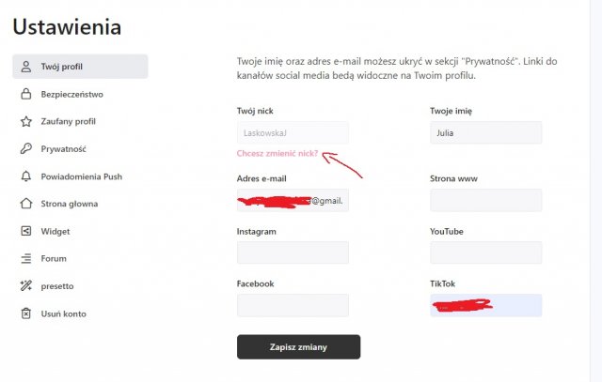
Task: Click the padlock icon beside Bezpieczeństwo
Action: pyautogui.click(x=26, y=94)
